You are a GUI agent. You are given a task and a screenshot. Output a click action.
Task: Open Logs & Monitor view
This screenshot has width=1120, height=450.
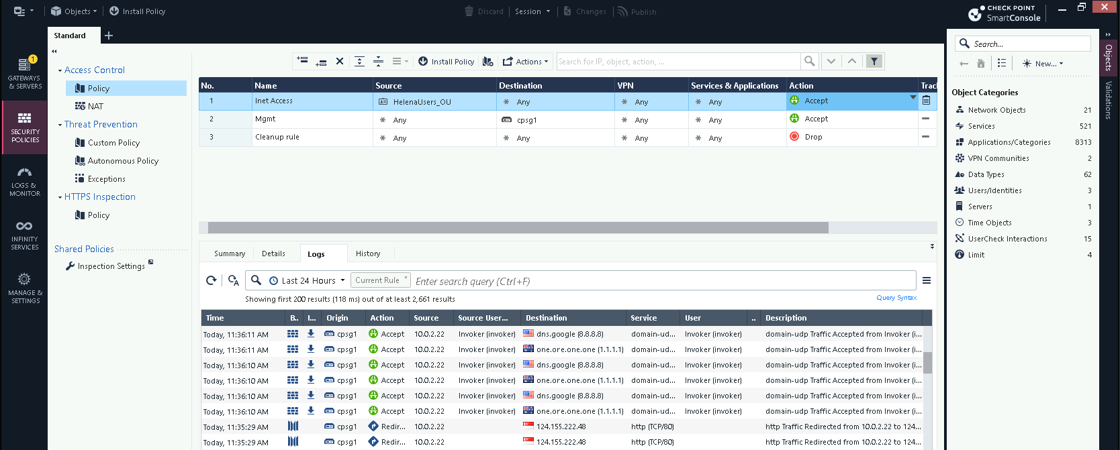[24, 181]
